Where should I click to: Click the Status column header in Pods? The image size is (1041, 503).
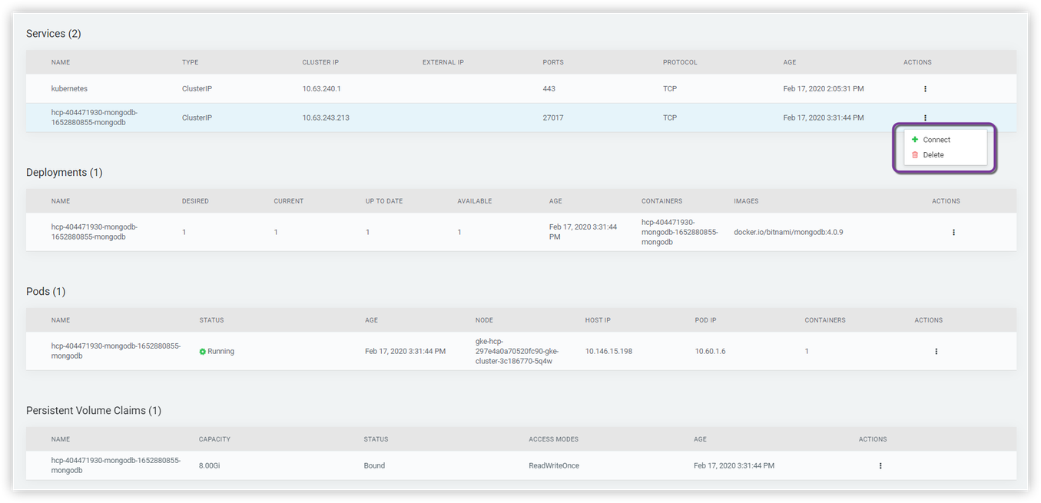(211, 320)
